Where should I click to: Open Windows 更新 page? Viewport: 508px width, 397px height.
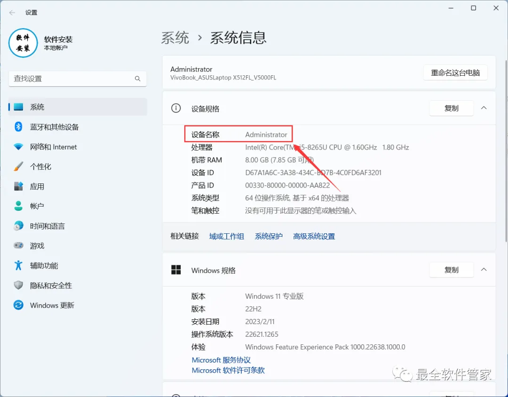[x=78, y=305]
